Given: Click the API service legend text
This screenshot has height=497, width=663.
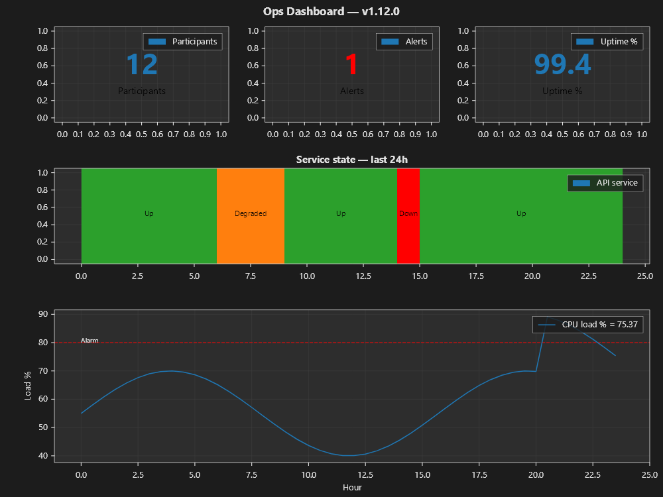Looking at the screenshot, I should 617,183.
